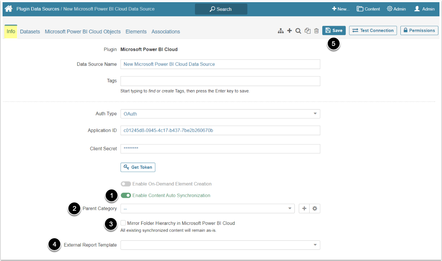
Task: Save the data source settings
Action: tap(334, 31)
